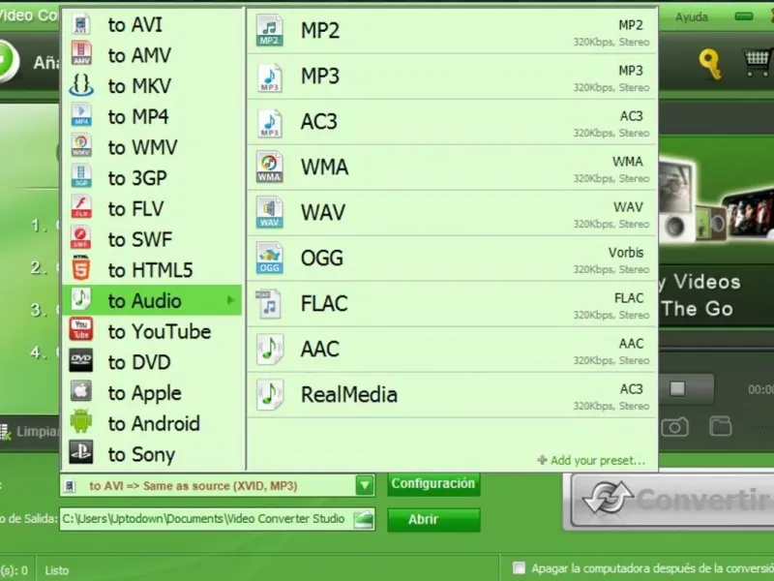Screen dimensions: 774x581
Task: Pick AC3 320Kbps audio preset
Action: pos(452,122)
